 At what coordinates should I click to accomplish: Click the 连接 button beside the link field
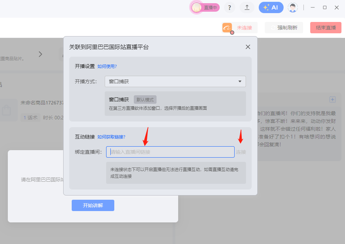pyautogui.click(x=241, y=152)
